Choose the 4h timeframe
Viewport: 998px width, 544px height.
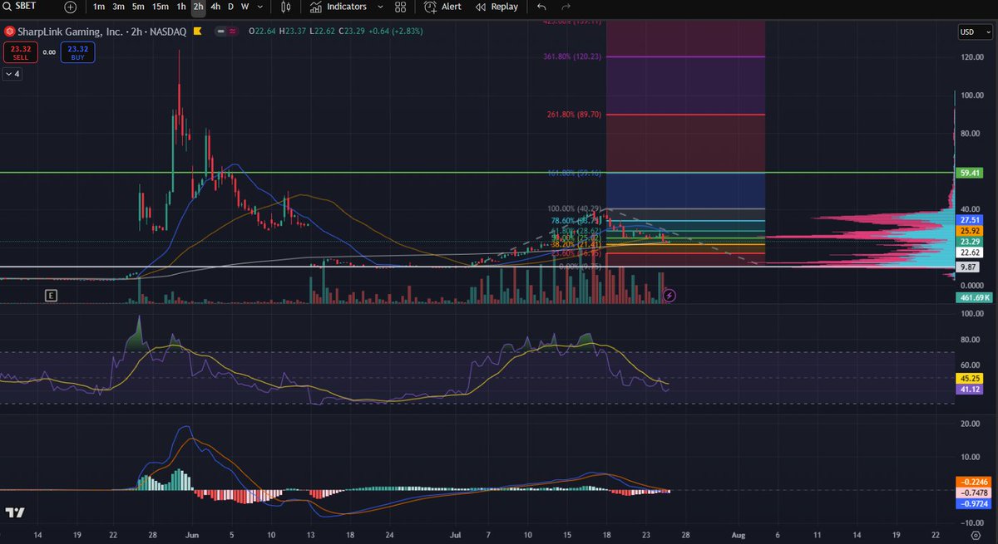(x=216, y=7)
